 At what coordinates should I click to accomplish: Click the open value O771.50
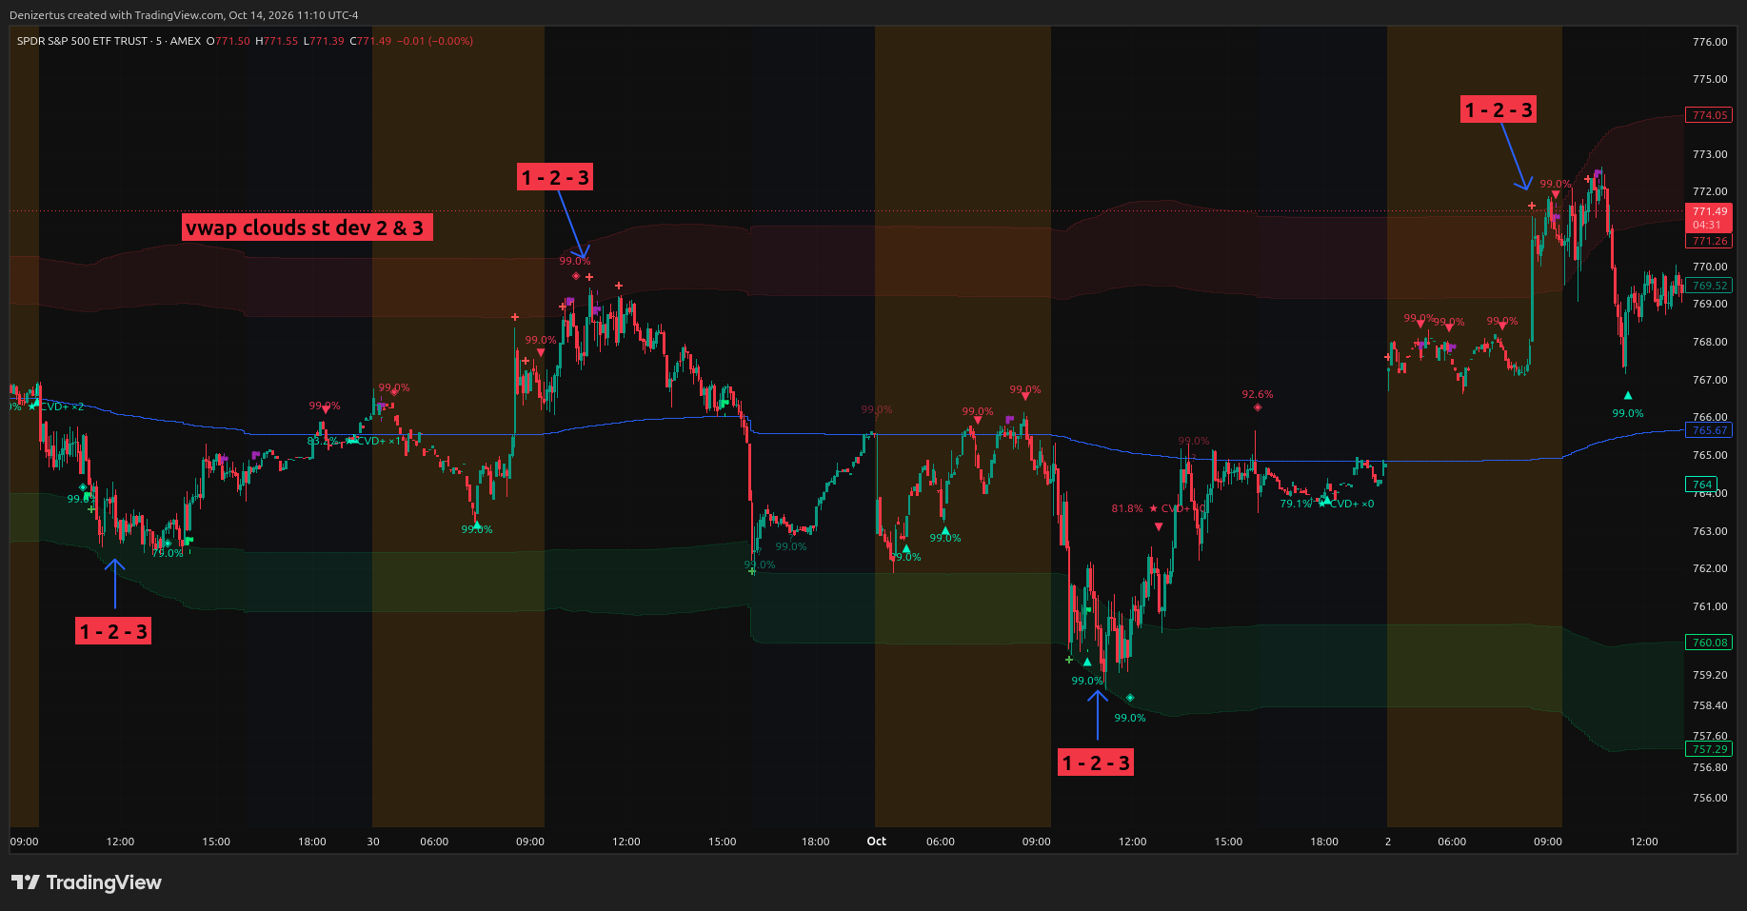click(228, 41)
